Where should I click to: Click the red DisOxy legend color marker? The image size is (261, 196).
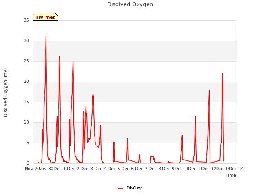(x=121, y=189)
